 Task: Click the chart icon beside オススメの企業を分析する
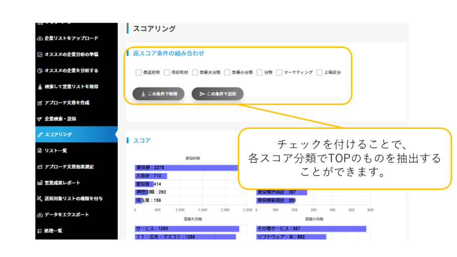pos(40,71)
